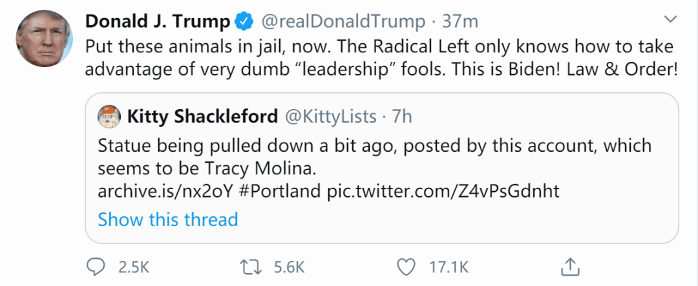Click the @realDonaldTrump handle

pyautogui.click(x=343, y=22)
